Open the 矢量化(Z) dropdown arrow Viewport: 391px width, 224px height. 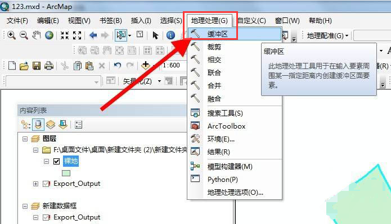pyautogui.click(x=159, y=81)
